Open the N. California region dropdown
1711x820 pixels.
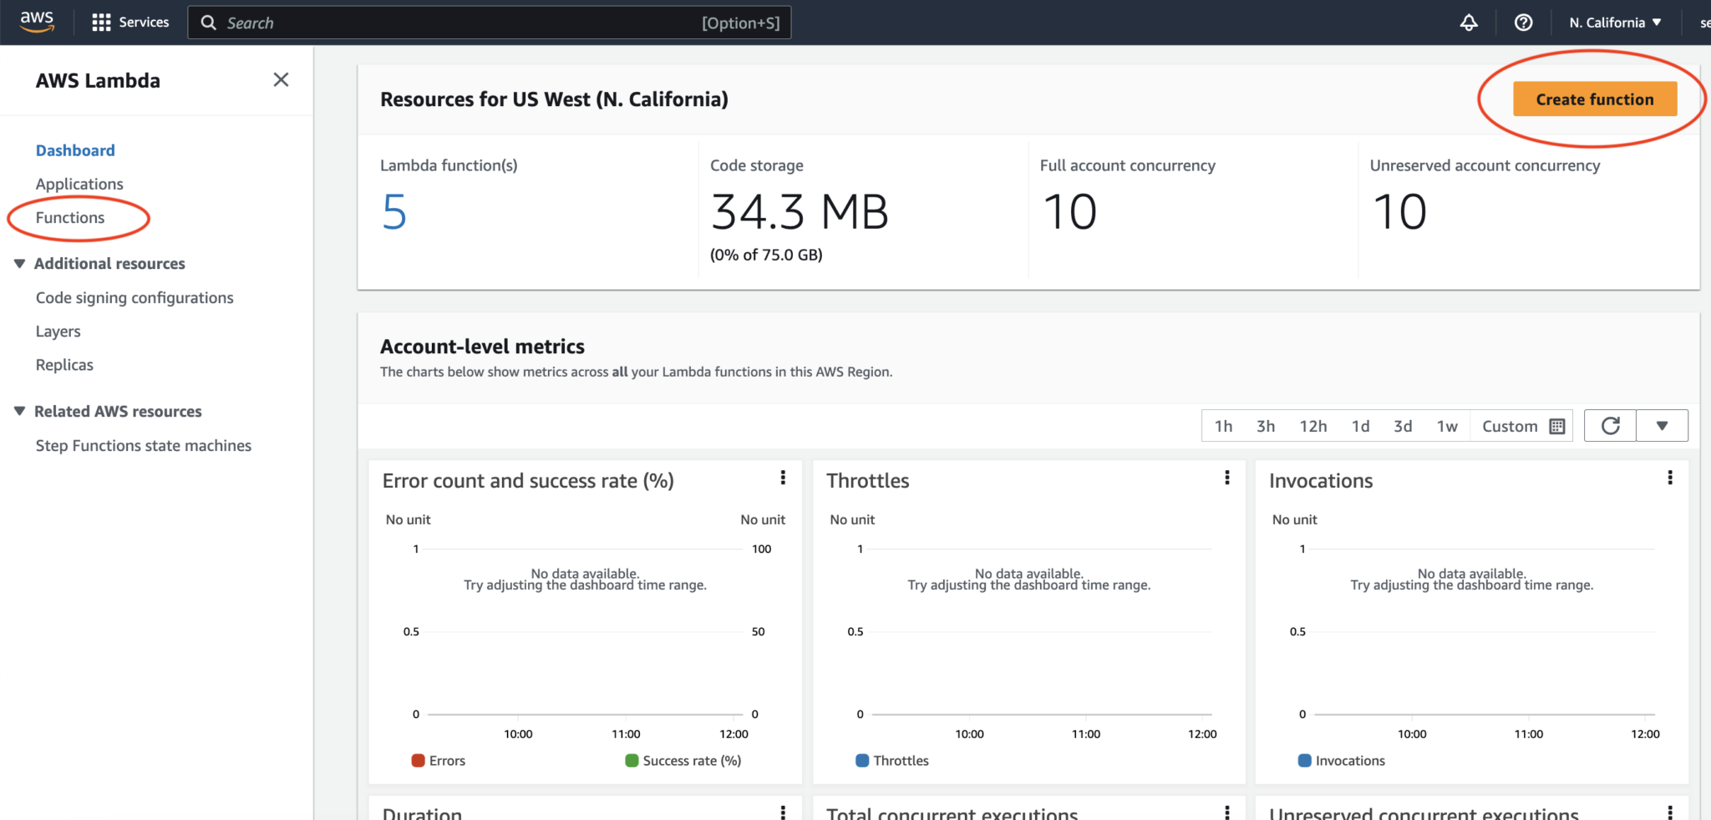click(x=1612, y=22)
